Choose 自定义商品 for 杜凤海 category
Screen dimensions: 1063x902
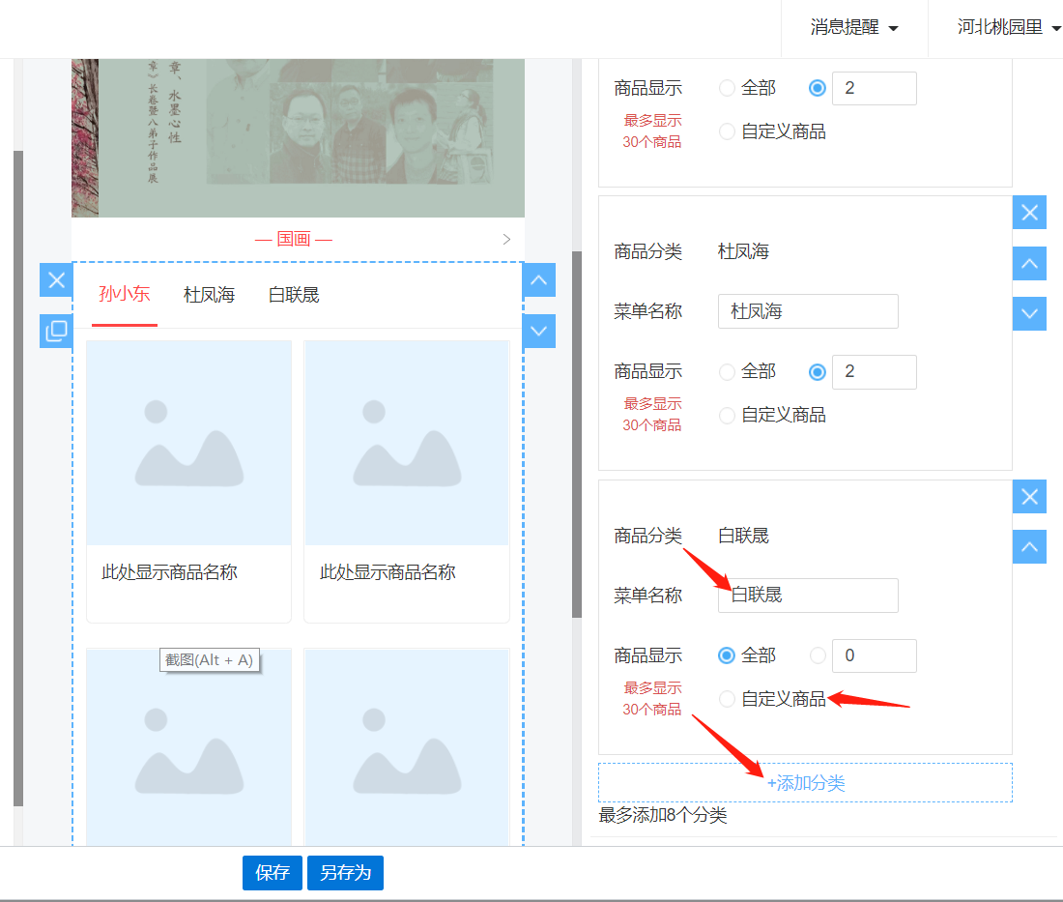727,415
